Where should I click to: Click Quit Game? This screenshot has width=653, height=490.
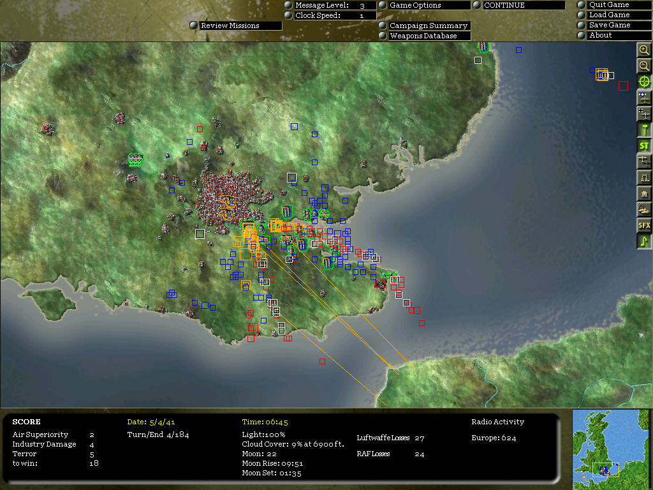619,5
